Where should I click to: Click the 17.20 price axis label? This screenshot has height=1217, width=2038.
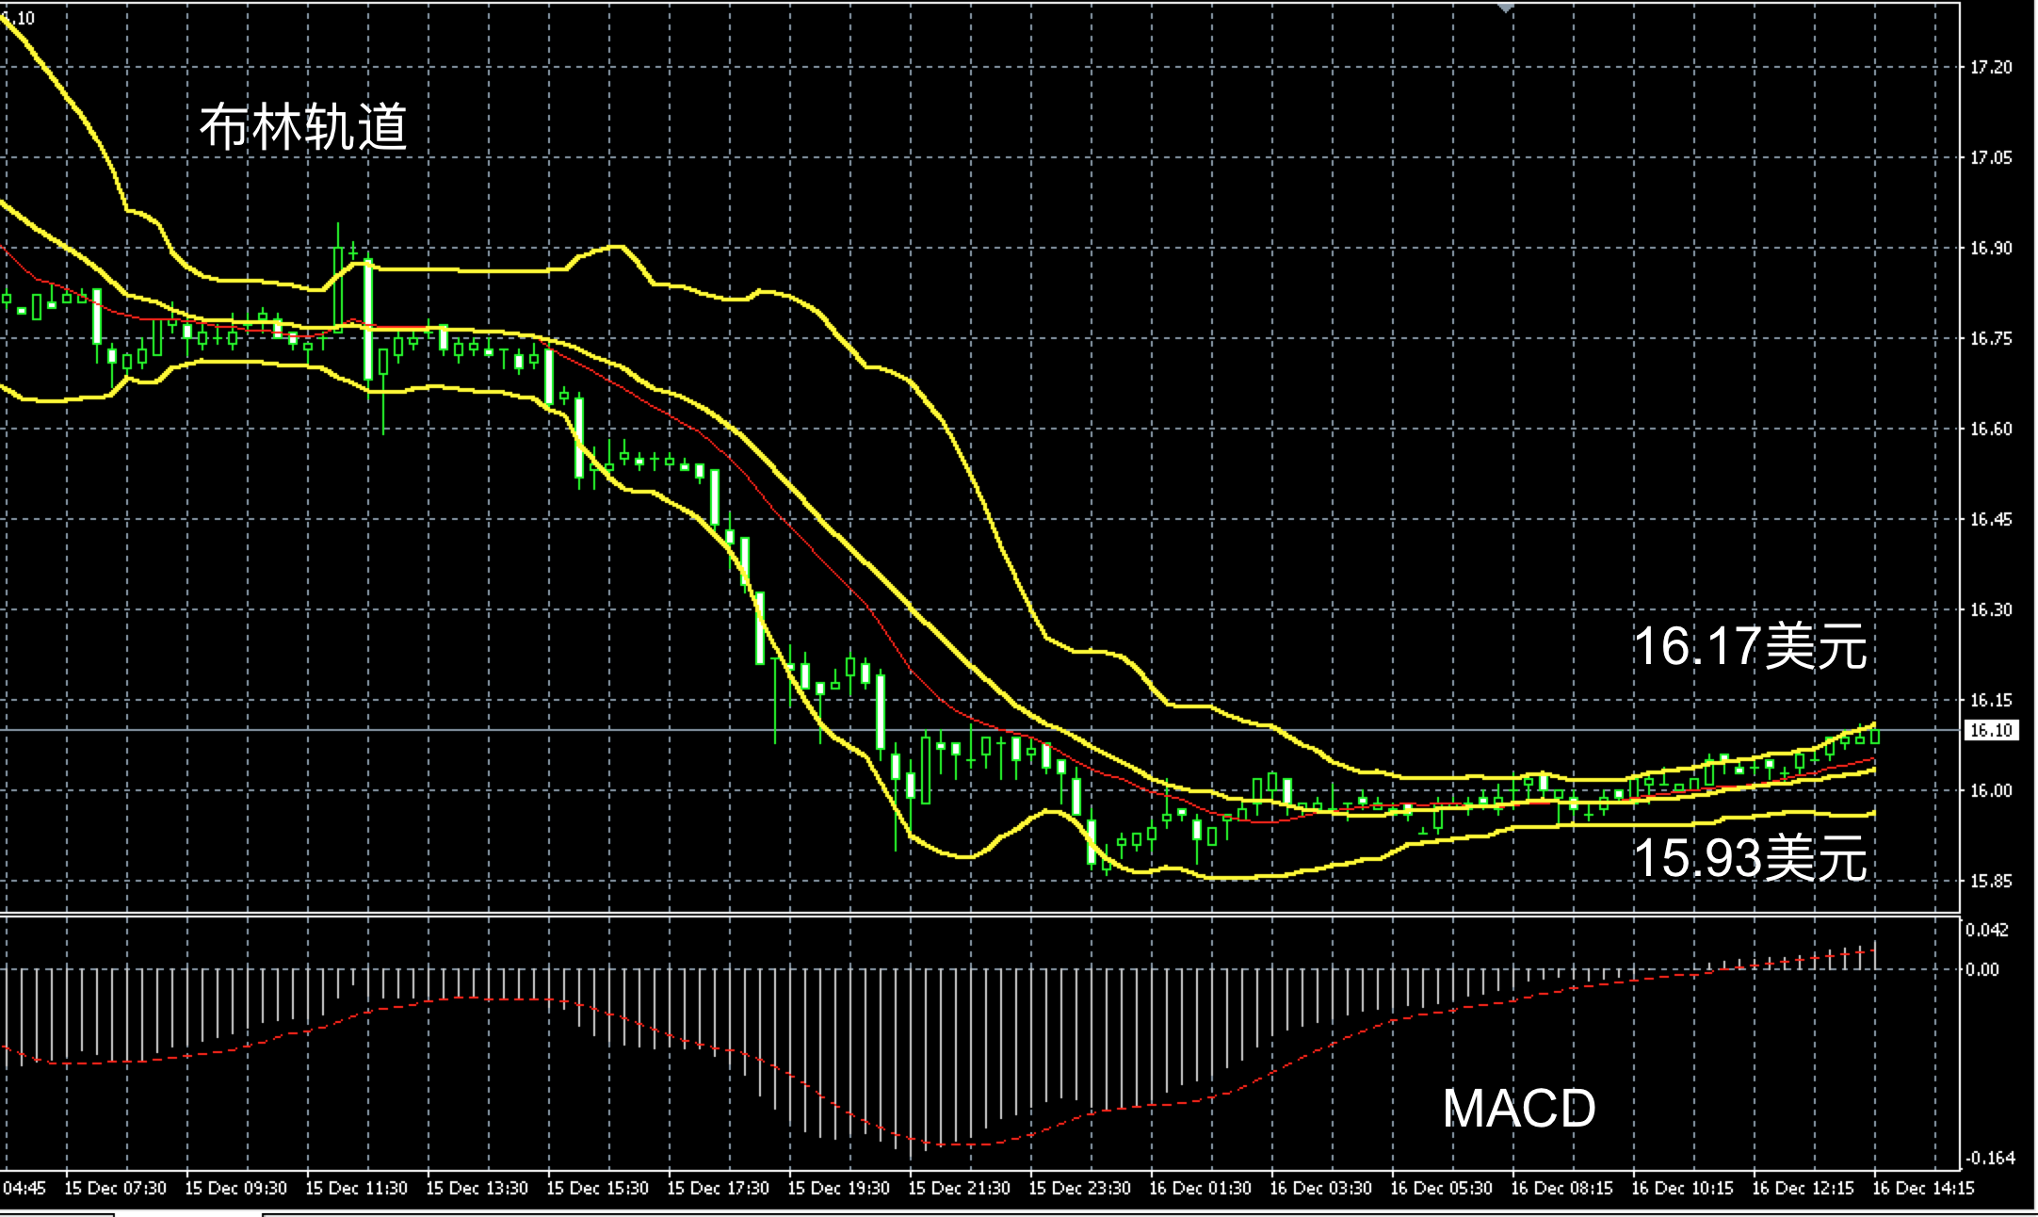[x=1991, y=67]
